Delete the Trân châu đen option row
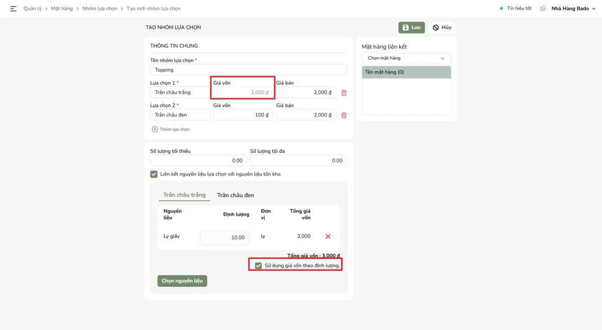Viewport: 602px width, 330px height. click(x=344, y=115)
